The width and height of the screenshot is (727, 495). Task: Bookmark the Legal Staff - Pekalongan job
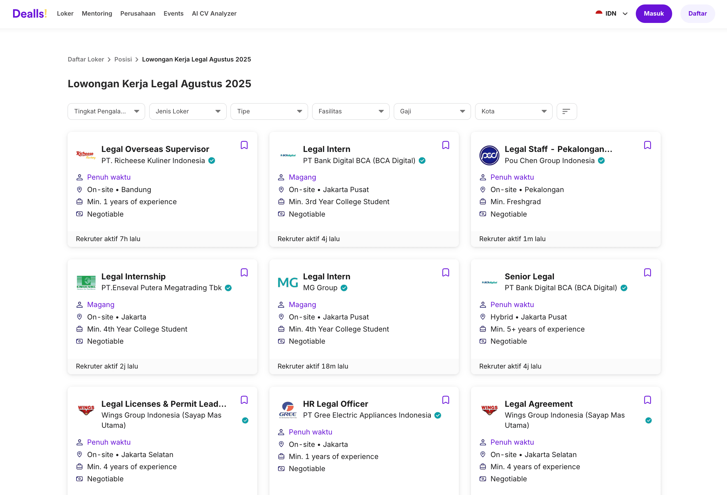pos(648,145)
